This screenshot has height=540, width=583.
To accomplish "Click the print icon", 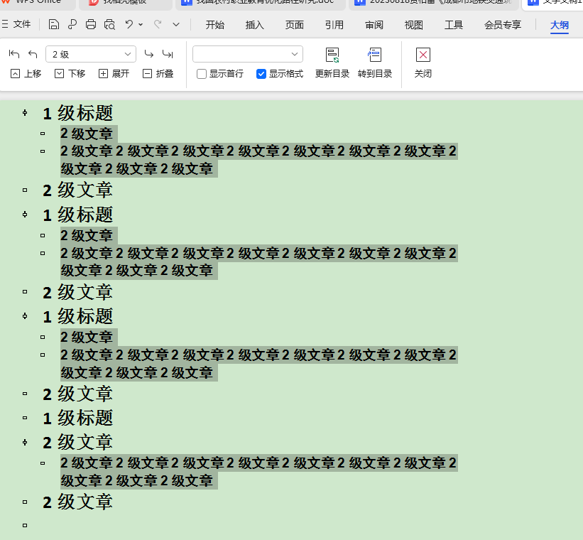I will [91, 25].
